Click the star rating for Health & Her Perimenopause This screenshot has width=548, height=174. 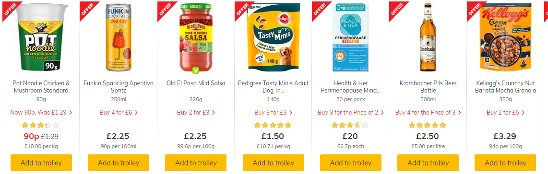pos(350,125)
